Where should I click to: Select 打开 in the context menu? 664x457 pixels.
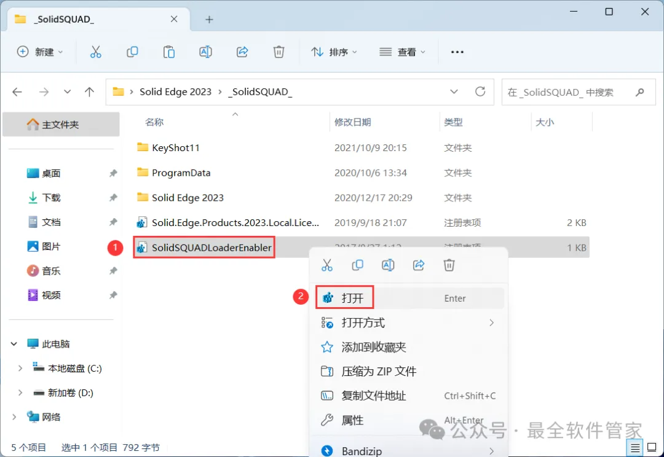[x=410, y=299]
